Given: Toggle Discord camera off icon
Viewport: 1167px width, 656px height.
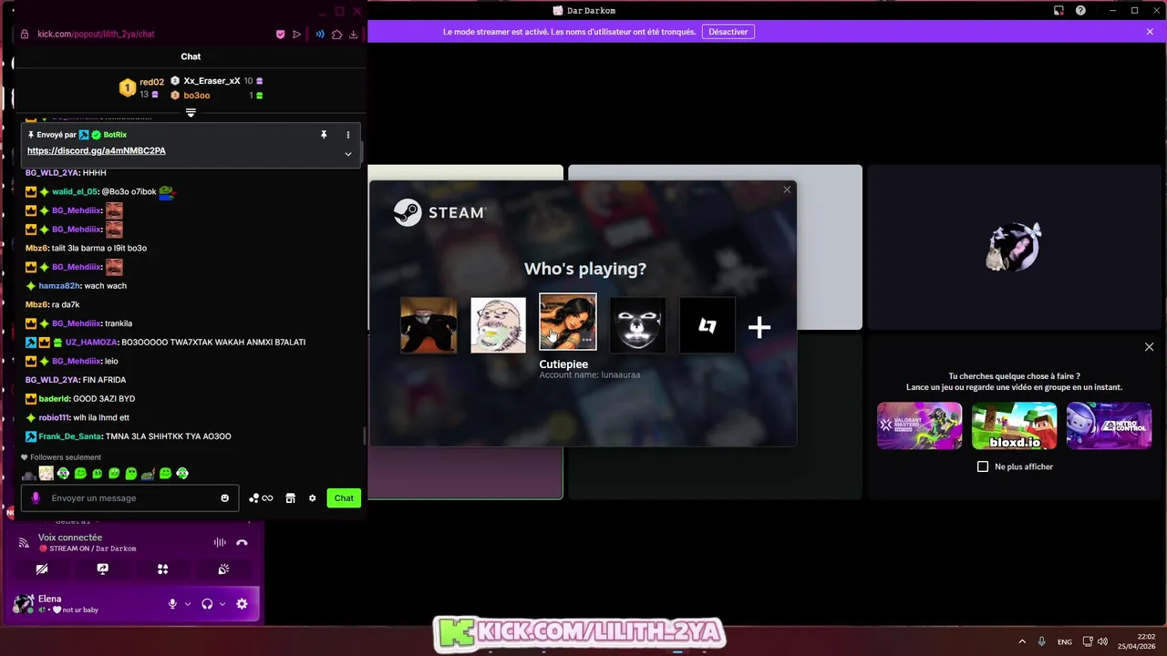Looking at the screenshot, I should [42, 569].
